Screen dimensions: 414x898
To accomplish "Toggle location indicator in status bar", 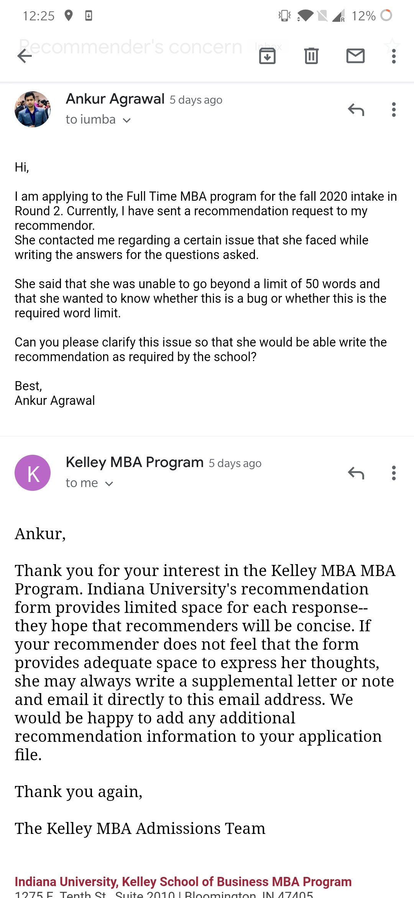I will [x=69, y=15].
